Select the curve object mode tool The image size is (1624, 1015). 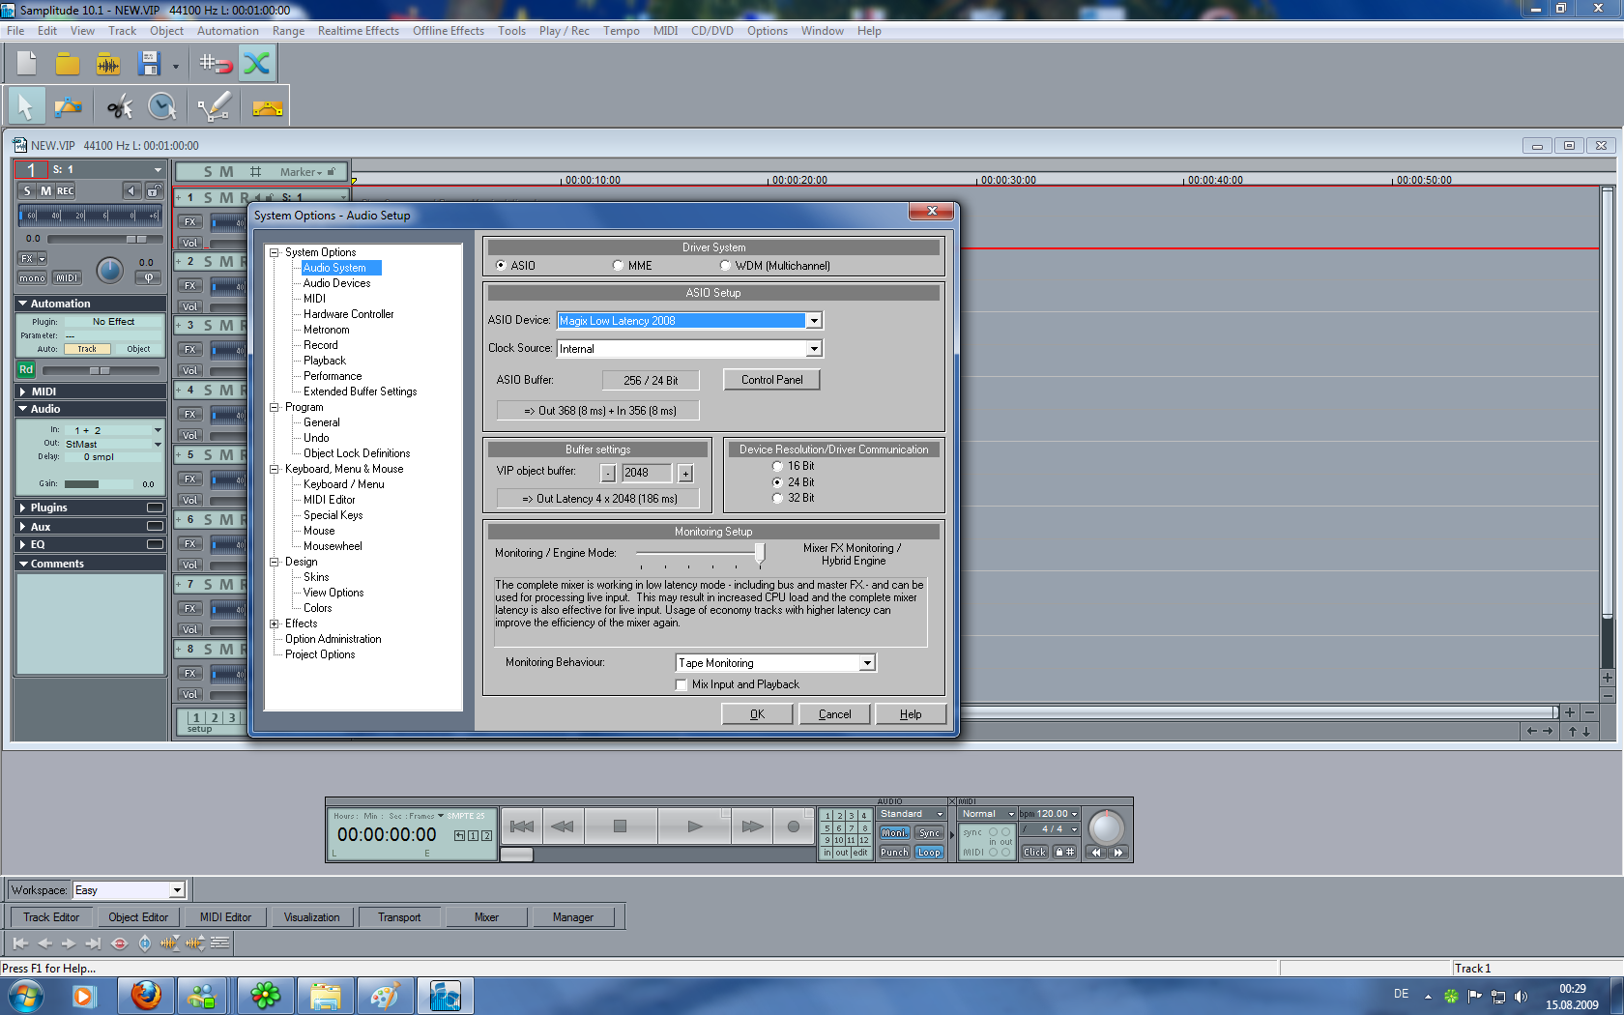68,106
